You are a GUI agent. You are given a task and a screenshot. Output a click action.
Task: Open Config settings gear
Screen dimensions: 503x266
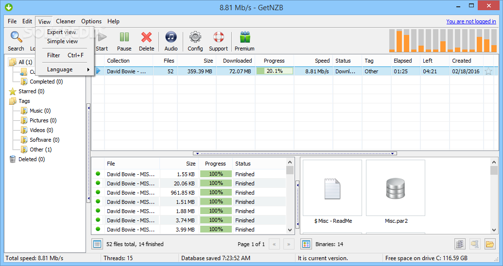coord(195,41)
